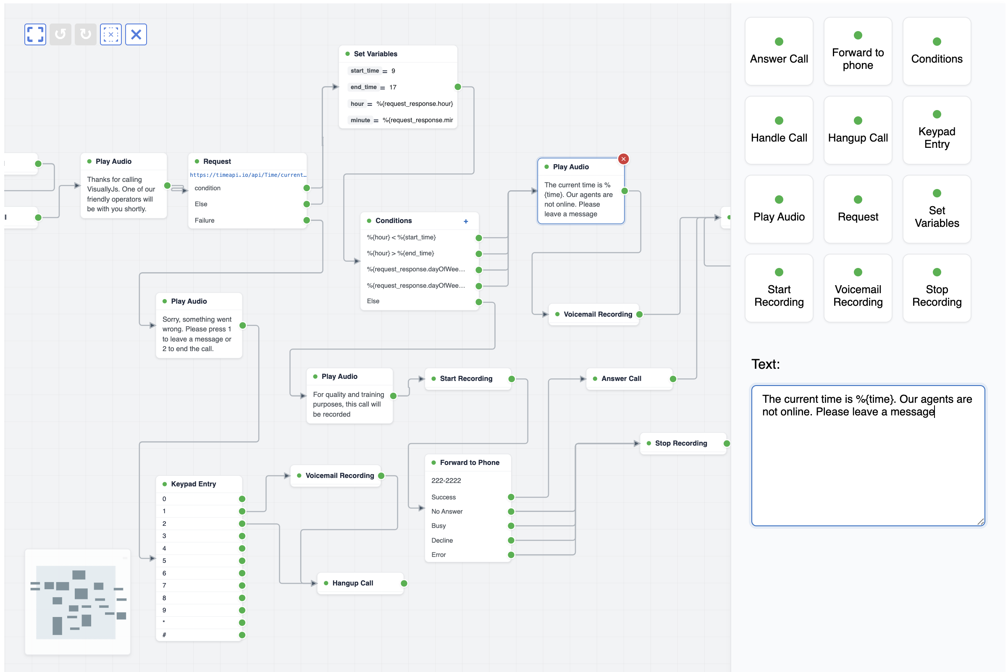Click the minimap overview thumbnail
The height and width of the screenshot is (672, 1008).
click(78, 603)
